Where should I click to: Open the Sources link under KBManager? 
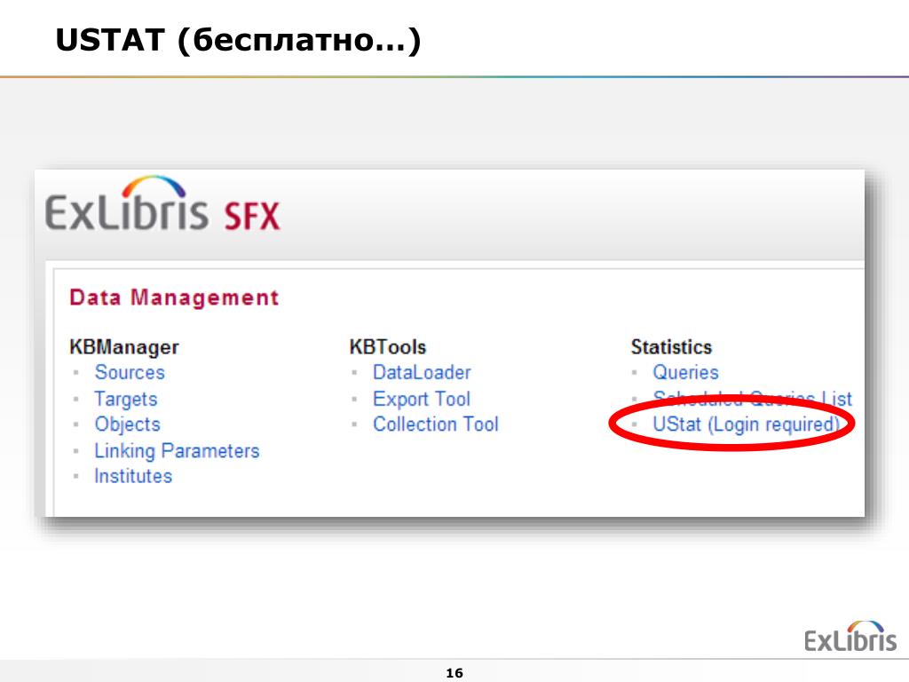[130, 372]
